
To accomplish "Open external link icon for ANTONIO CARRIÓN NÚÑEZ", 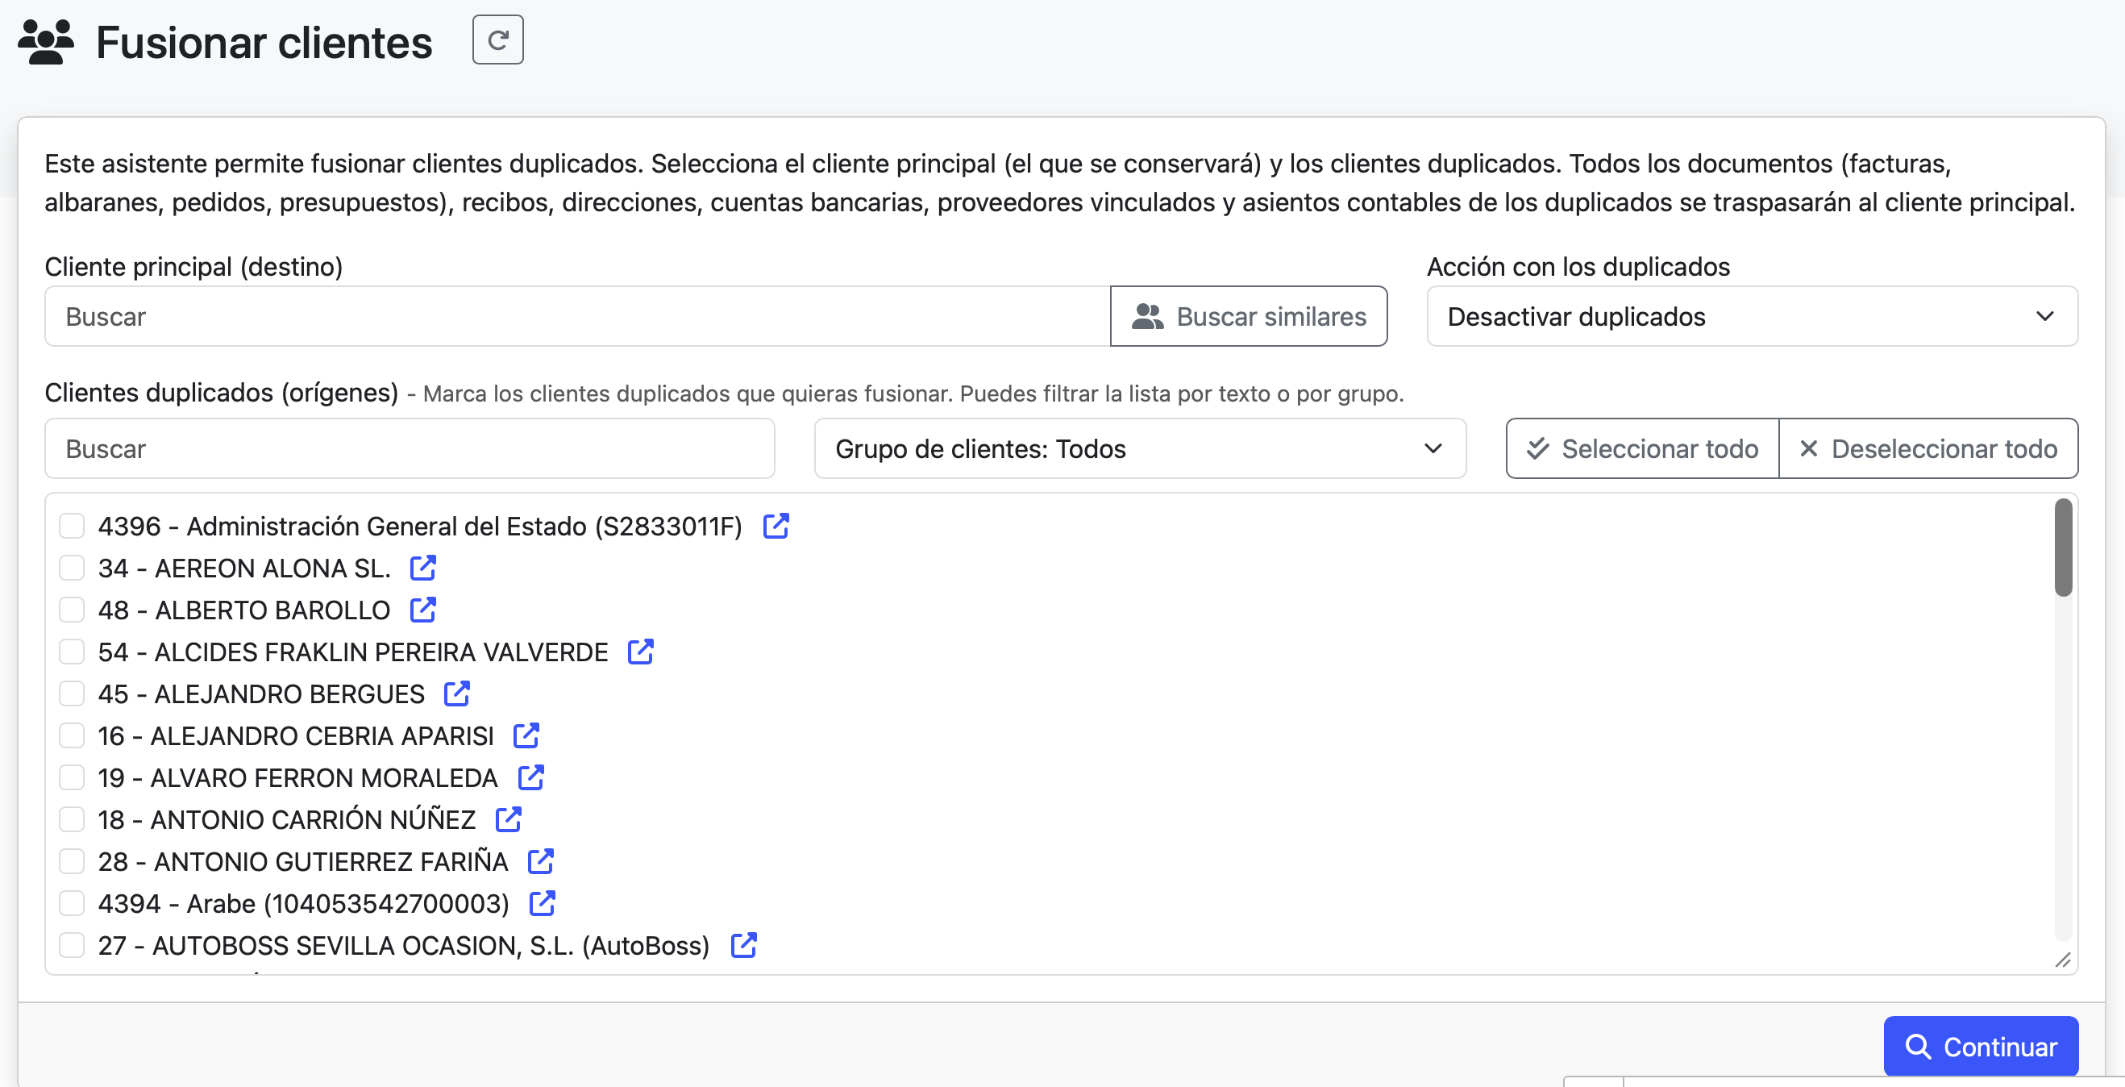I will (x=508, y=819).
